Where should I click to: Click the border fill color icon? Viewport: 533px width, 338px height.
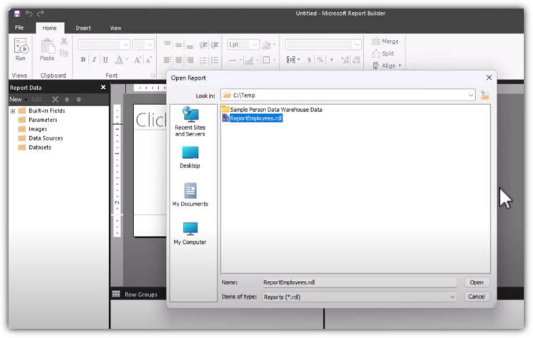pos(267,44)
